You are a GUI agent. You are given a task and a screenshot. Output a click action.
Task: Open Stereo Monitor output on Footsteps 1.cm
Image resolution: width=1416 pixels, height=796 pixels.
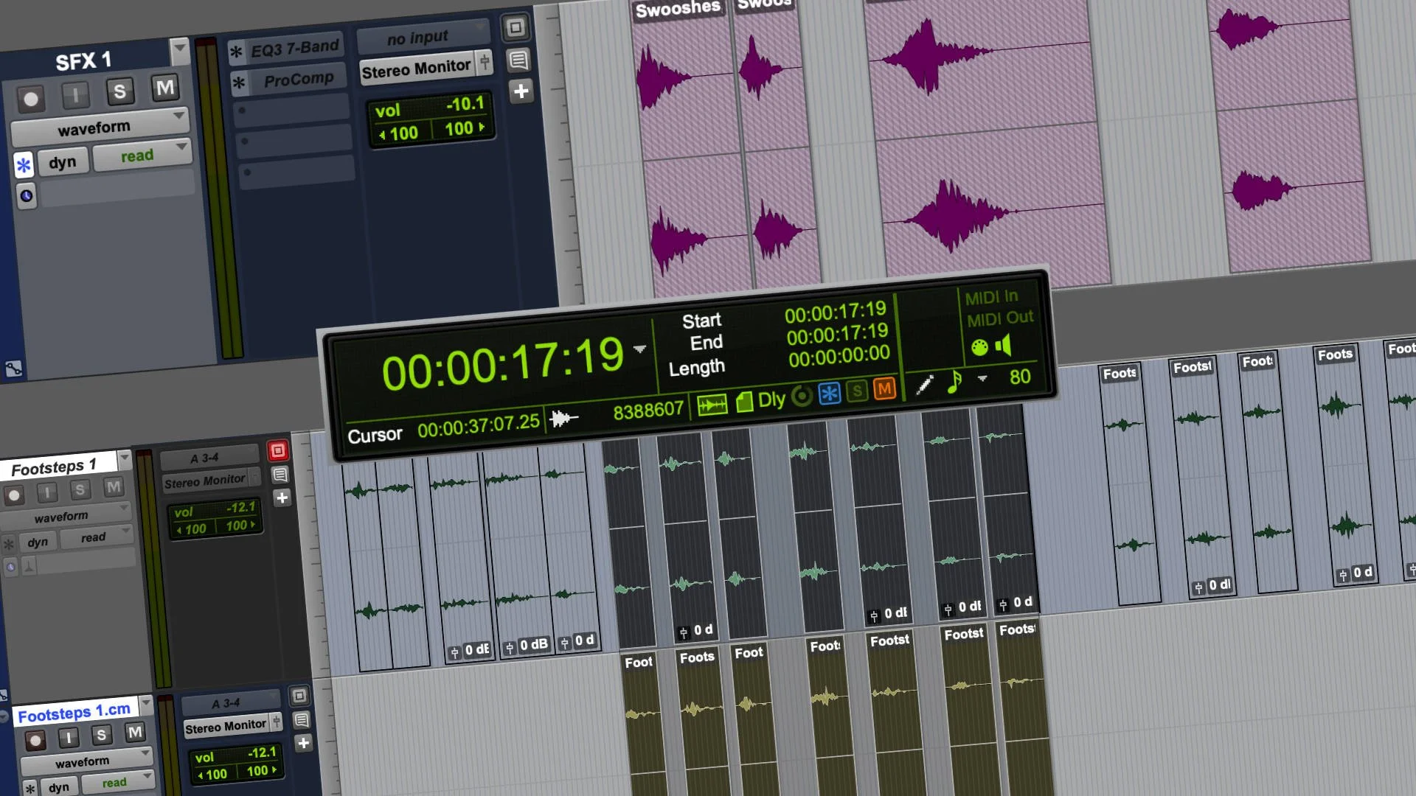(226, 727)
